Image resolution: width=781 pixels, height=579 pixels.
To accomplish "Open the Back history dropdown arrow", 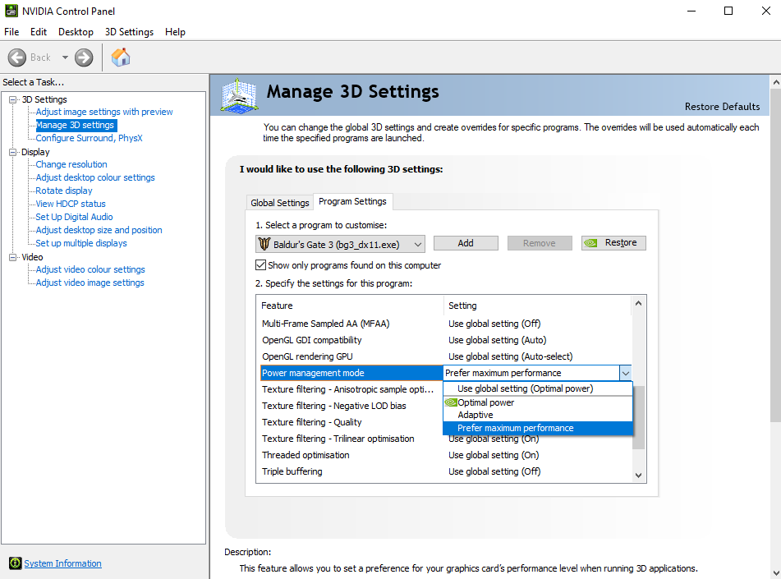I will click(65, 57).
